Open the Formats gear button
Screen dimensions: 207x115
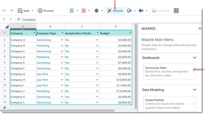[46, 11]
